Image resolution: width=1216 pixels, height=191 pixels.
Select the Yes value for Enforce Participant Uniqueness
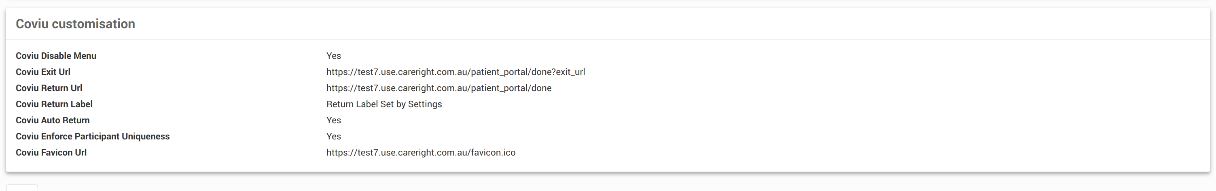(x=333, y=137)
